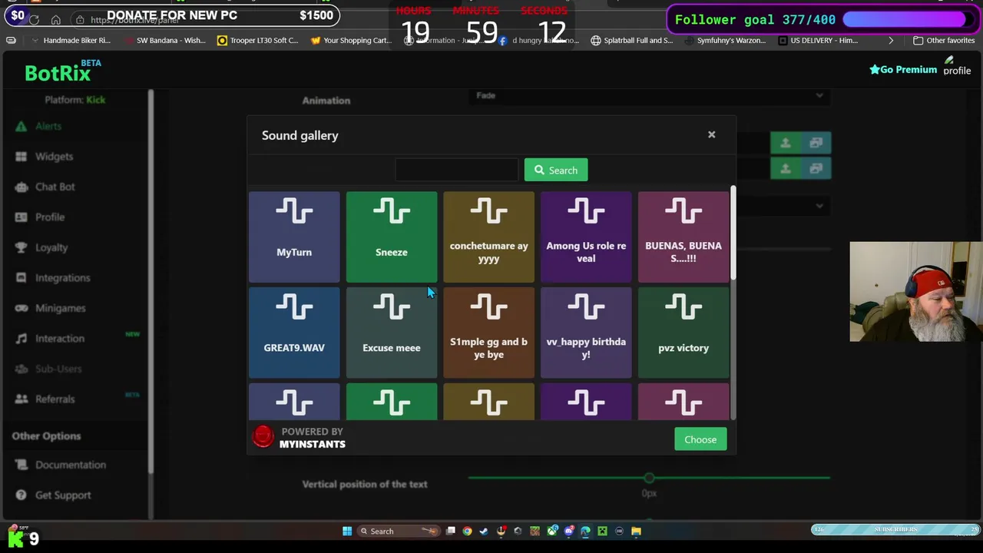983x553 pixels.
Task: Open Windows Start menu
Action: tap(347, 531)
